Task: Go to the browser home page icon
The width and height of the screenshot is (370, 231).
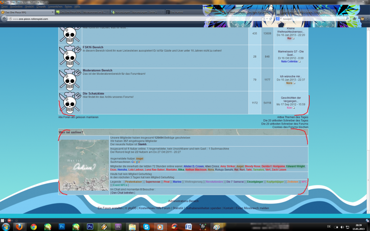Action: tap(354, 19)
